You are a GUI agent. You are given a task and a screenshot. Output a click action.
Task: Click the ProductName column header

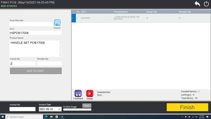click(121, 12)
